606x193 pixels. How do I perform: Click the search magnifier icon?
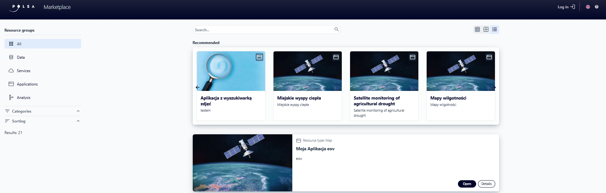pyautogui.click(x=336, y=29)
